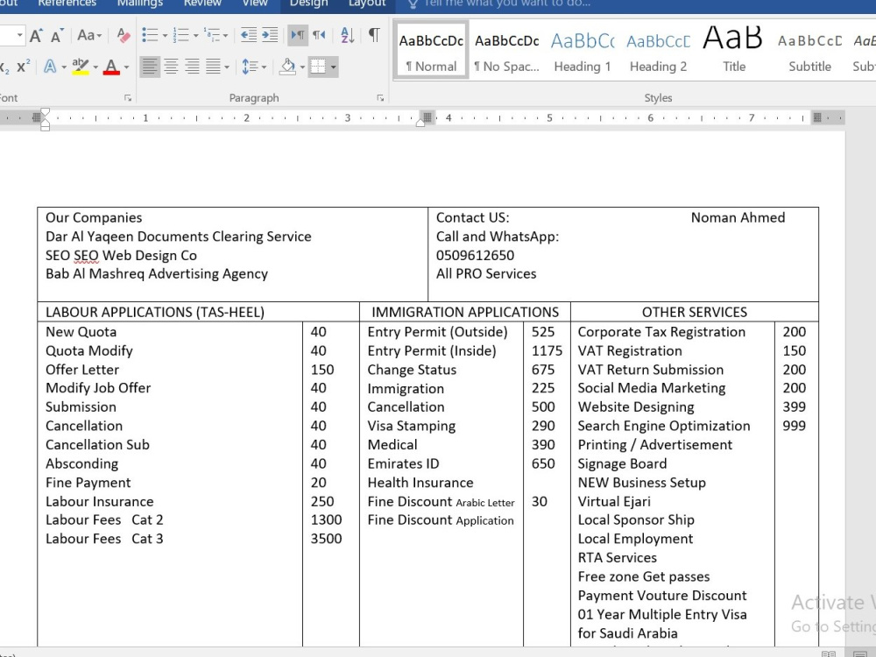
Task: Click the Emirates ID row text
Action: (x=403, y=463)
